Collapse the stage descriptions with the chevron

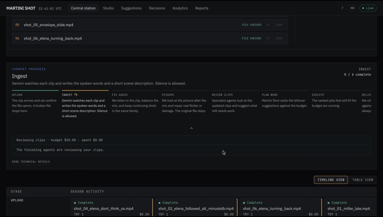191,128
